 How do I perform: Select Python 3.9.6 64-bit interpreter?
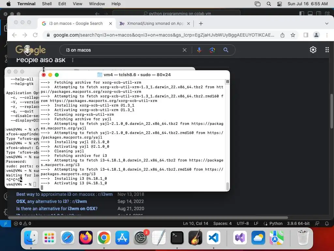(298, 224)
